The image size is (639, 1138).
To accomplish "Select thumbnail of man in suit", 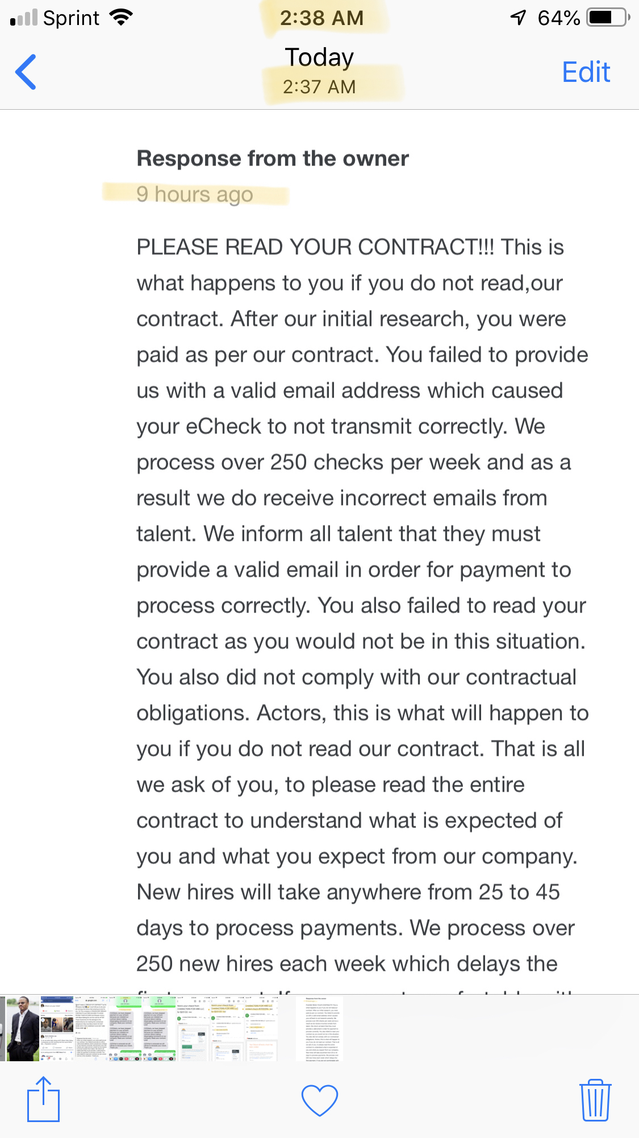I will [x=23, y=1028].
